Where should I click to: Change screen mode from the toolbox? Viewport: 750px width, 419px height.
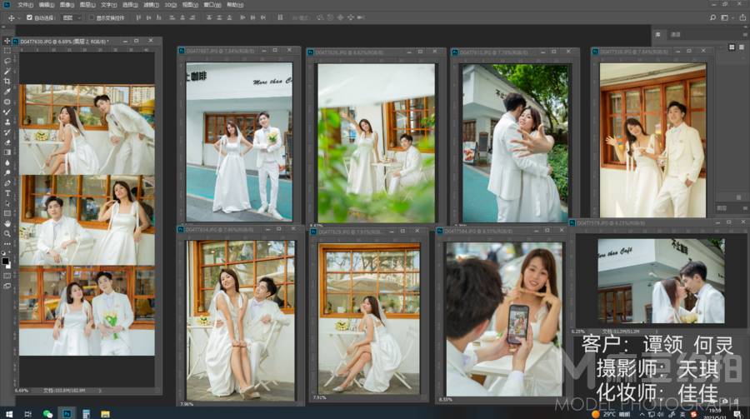tap(7, 286)
